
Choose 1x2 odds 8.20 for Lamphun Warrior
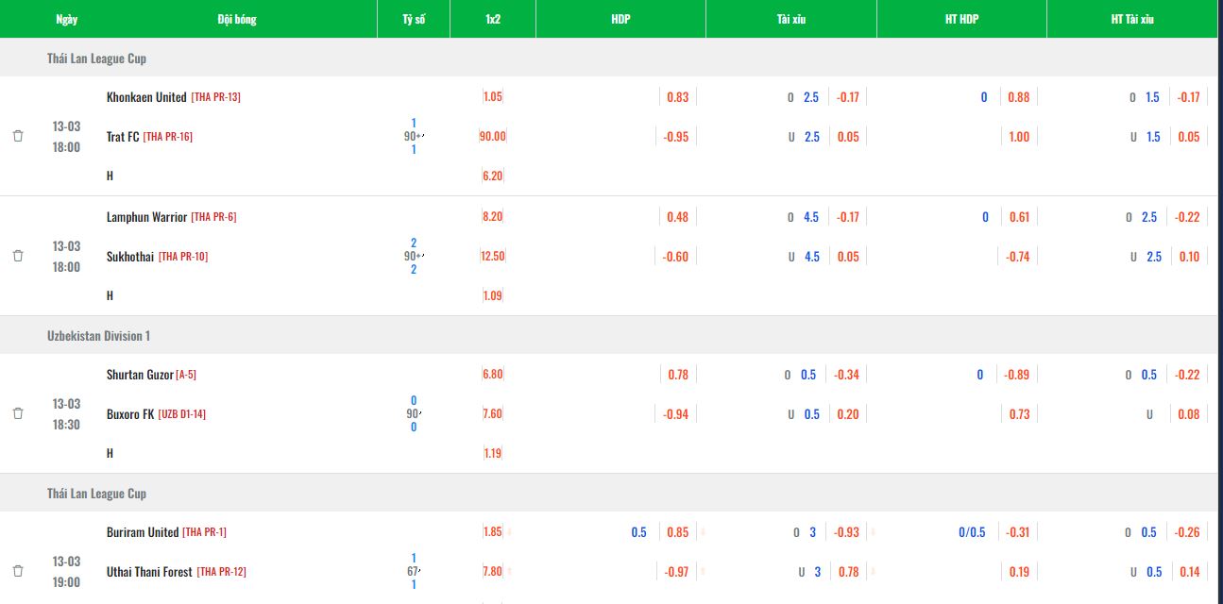tap(492, 217)
